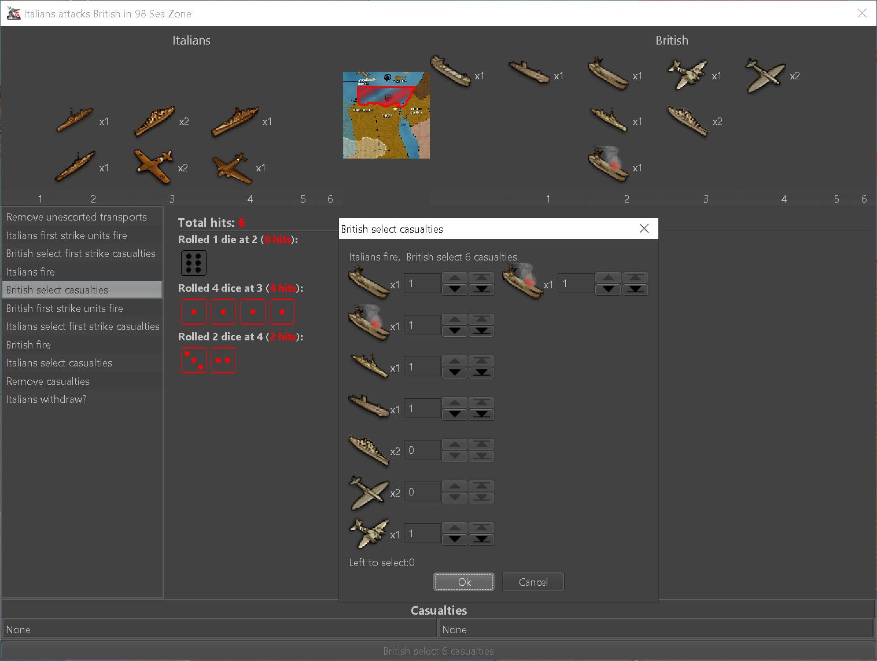Decrease destroyer casualties by one
The height and width of the screenshot is (661, 877).
(x=455, y=373)
